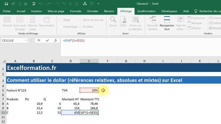Click Masquer window button
The width and height of the screenshot is (221, 124).
click(x=195, y=23)
